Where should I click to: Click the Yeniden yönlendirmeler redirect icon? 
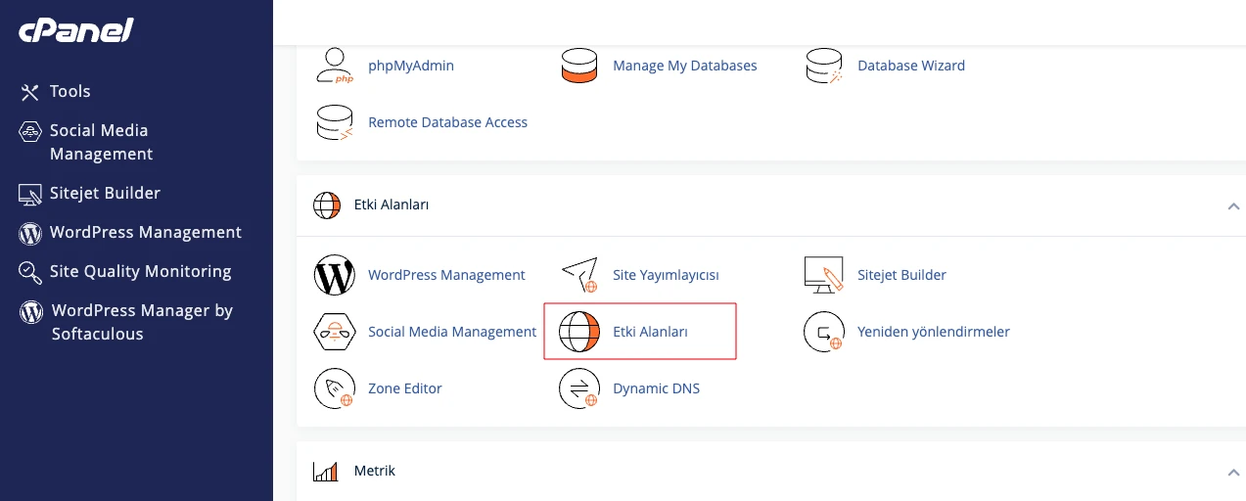(824, 332)
